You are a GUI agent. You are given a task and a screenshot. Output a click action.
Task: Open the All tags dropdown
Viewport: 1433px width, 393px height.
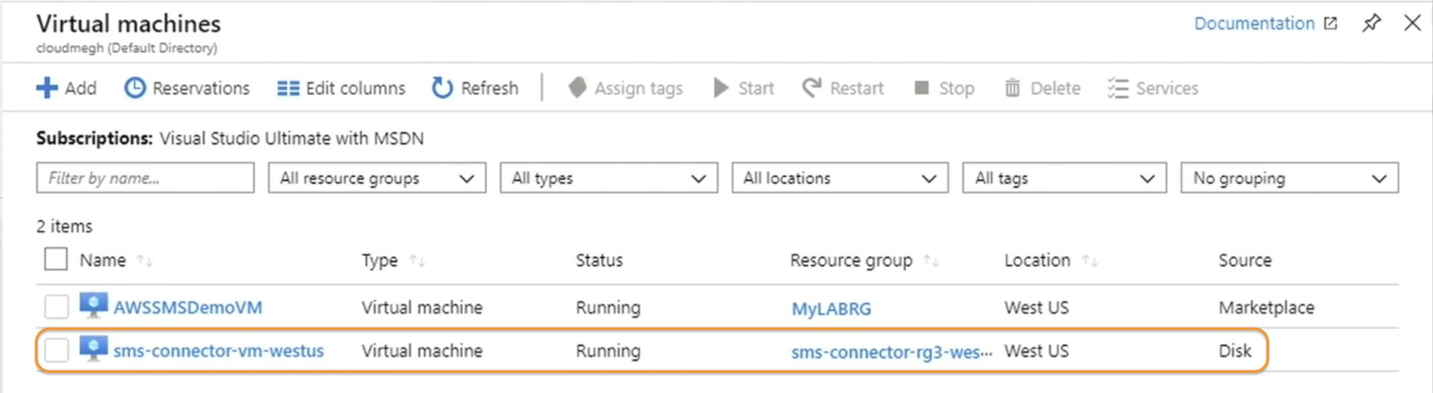[1064, 178]
